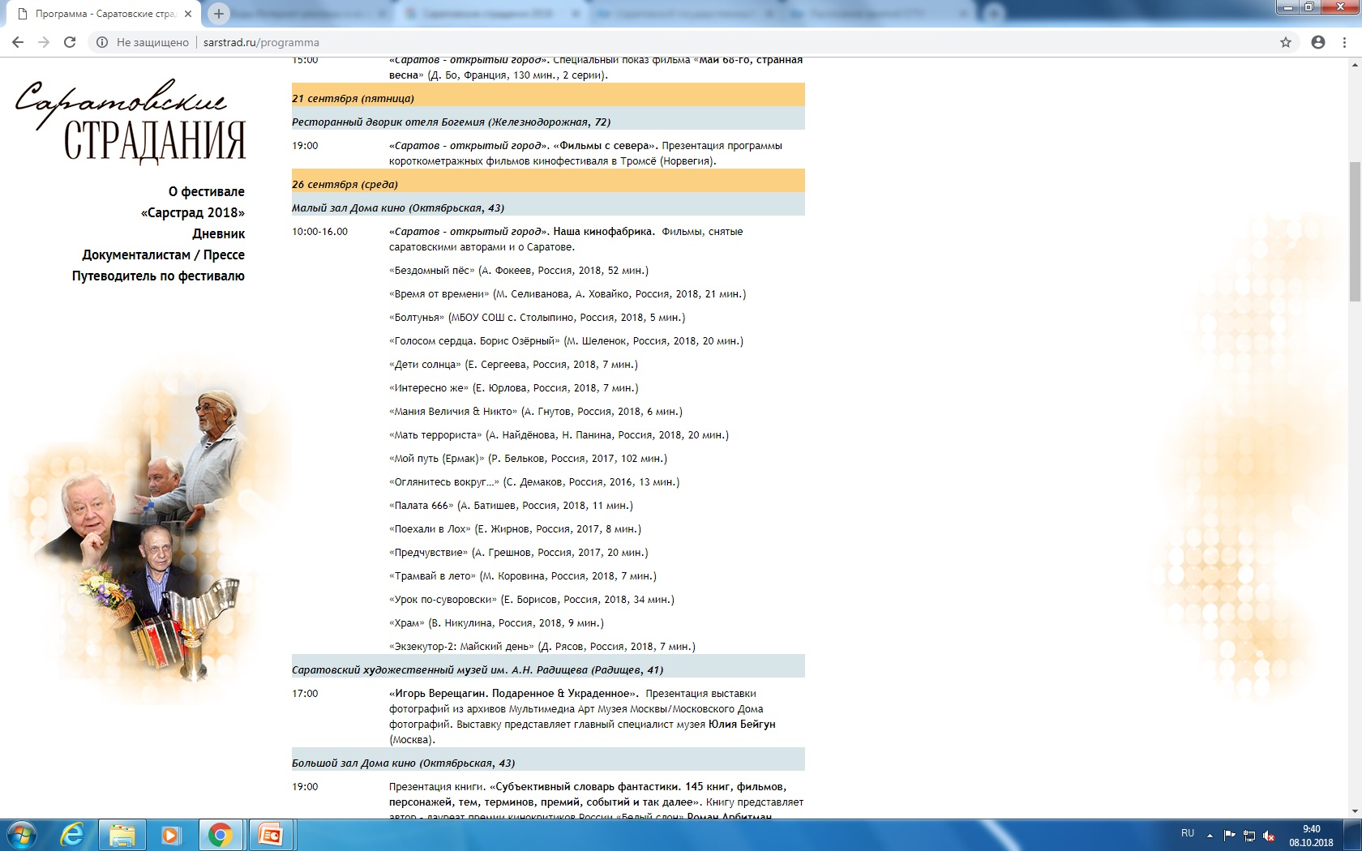Close the 'Программа' tab
The image size is (1362, 851).
tap(187, 14)
